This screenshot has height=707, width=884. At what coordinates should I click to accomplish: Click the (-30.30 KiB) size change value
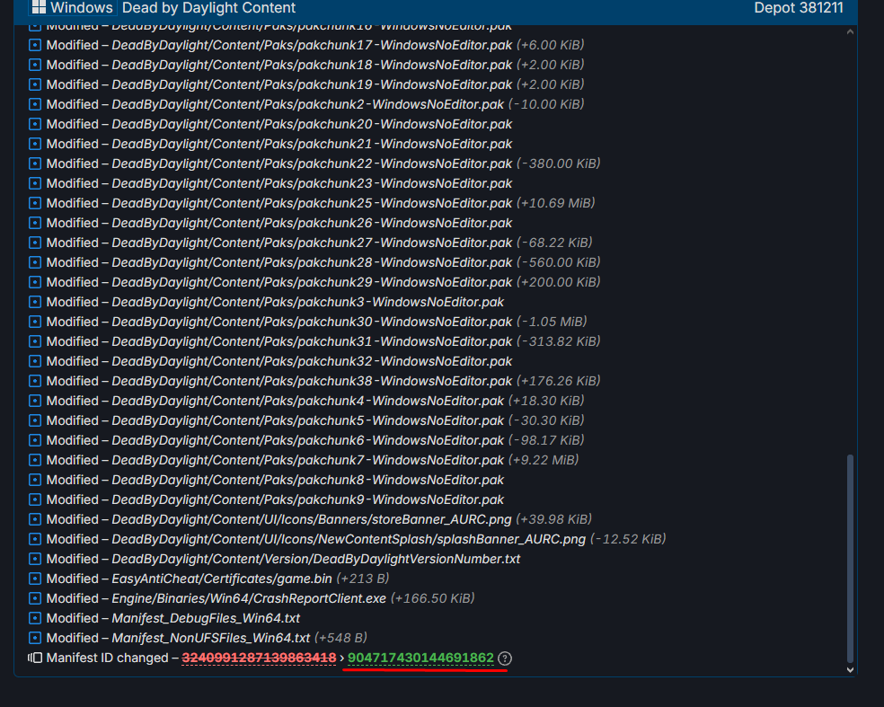click(546, 420)
